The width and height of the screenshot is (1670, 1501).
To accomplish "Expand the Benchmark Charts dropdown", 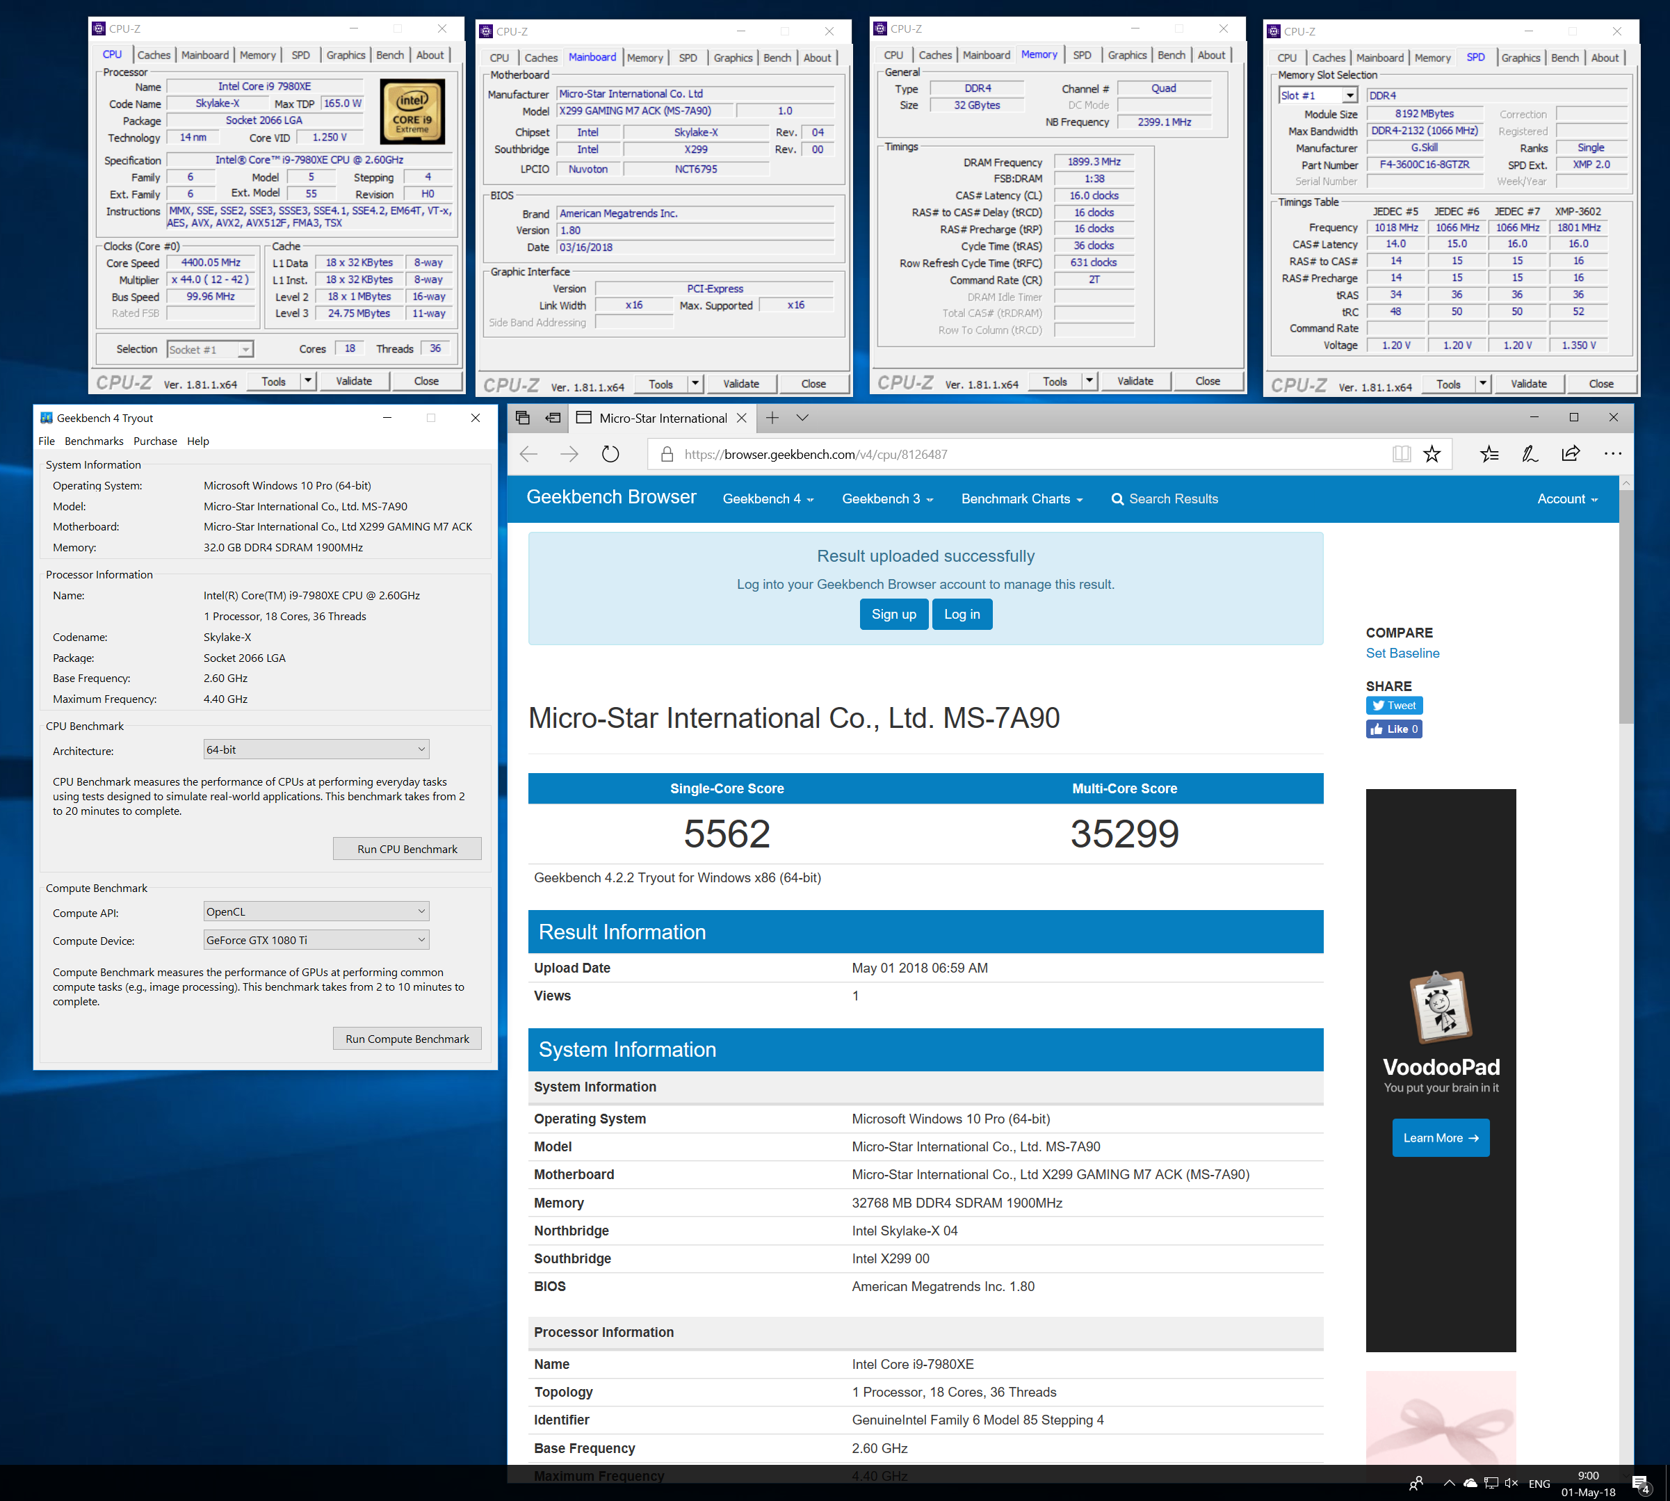I will (1022, 499).
